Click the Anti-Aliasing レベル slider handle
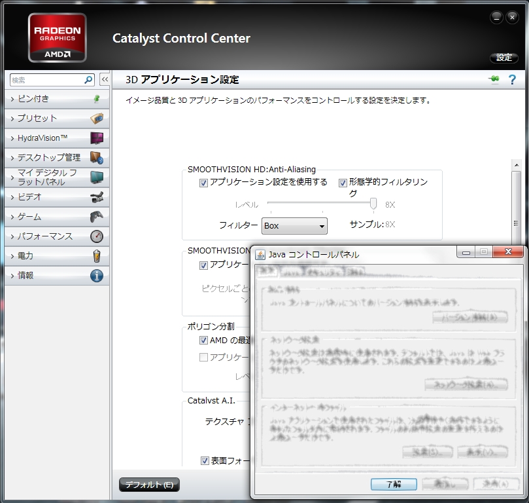 point(373,204)
